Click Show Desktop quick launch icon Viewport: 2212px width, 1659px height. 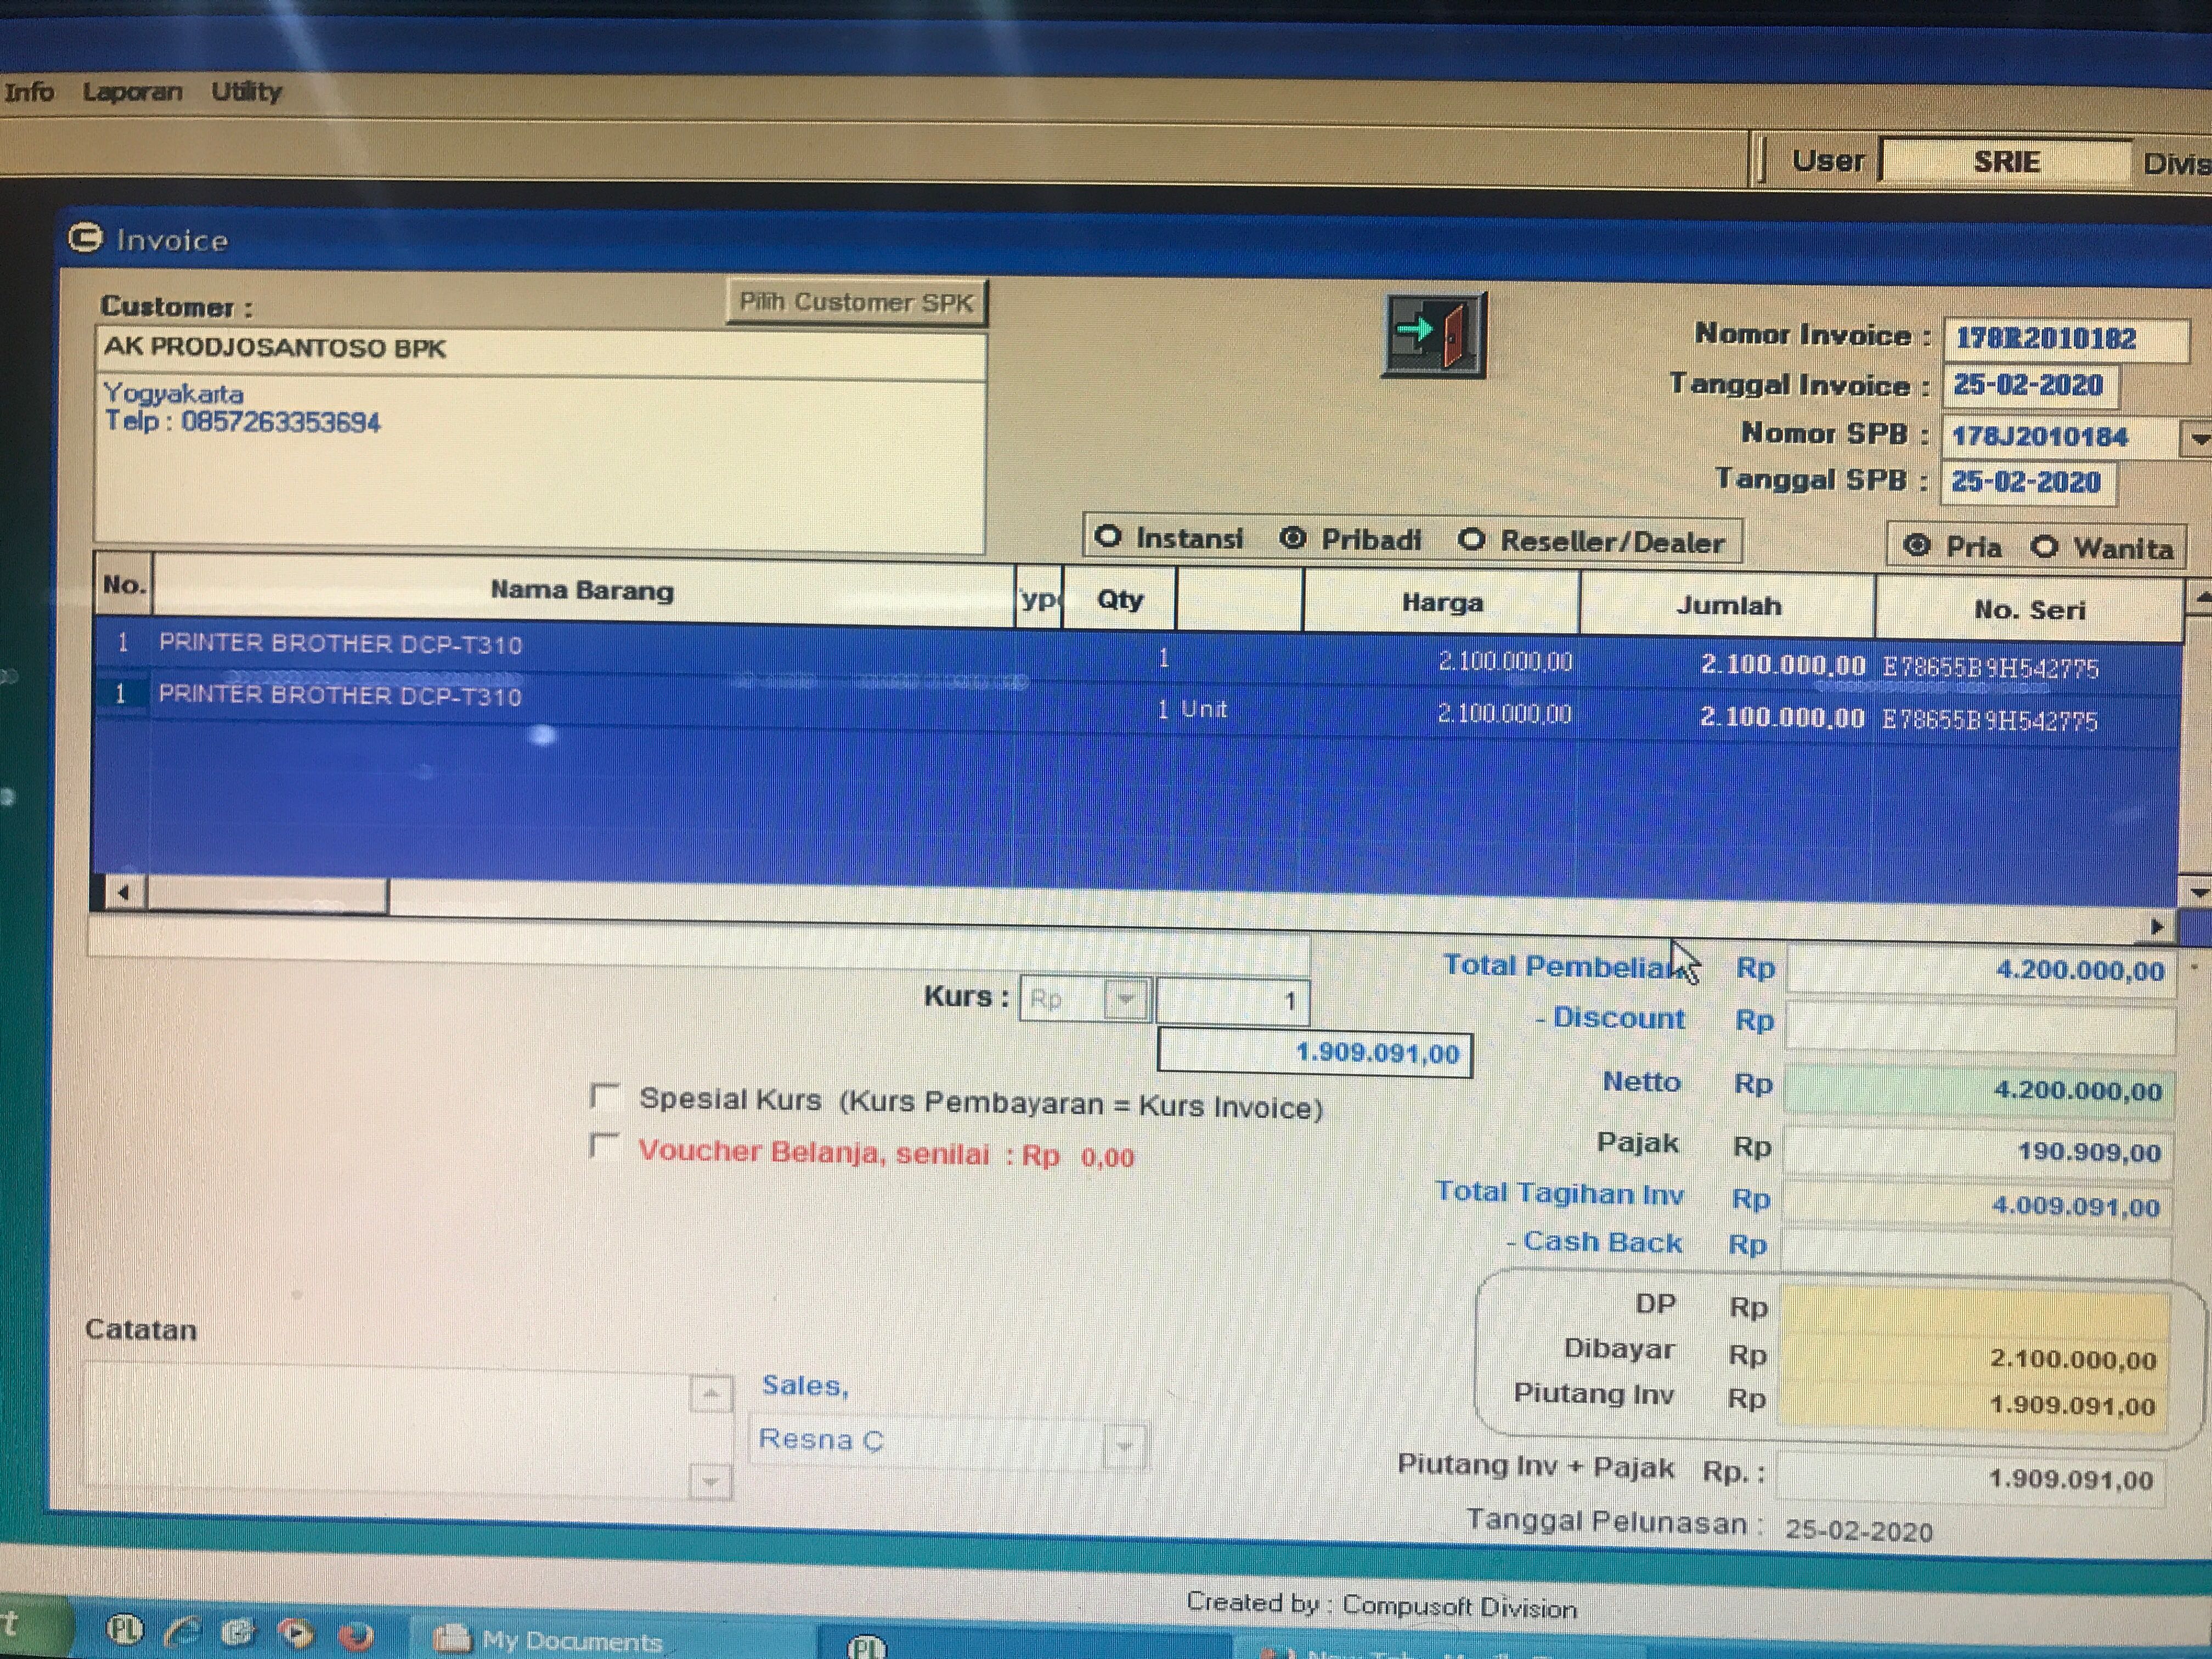(x=238, y=1632)
